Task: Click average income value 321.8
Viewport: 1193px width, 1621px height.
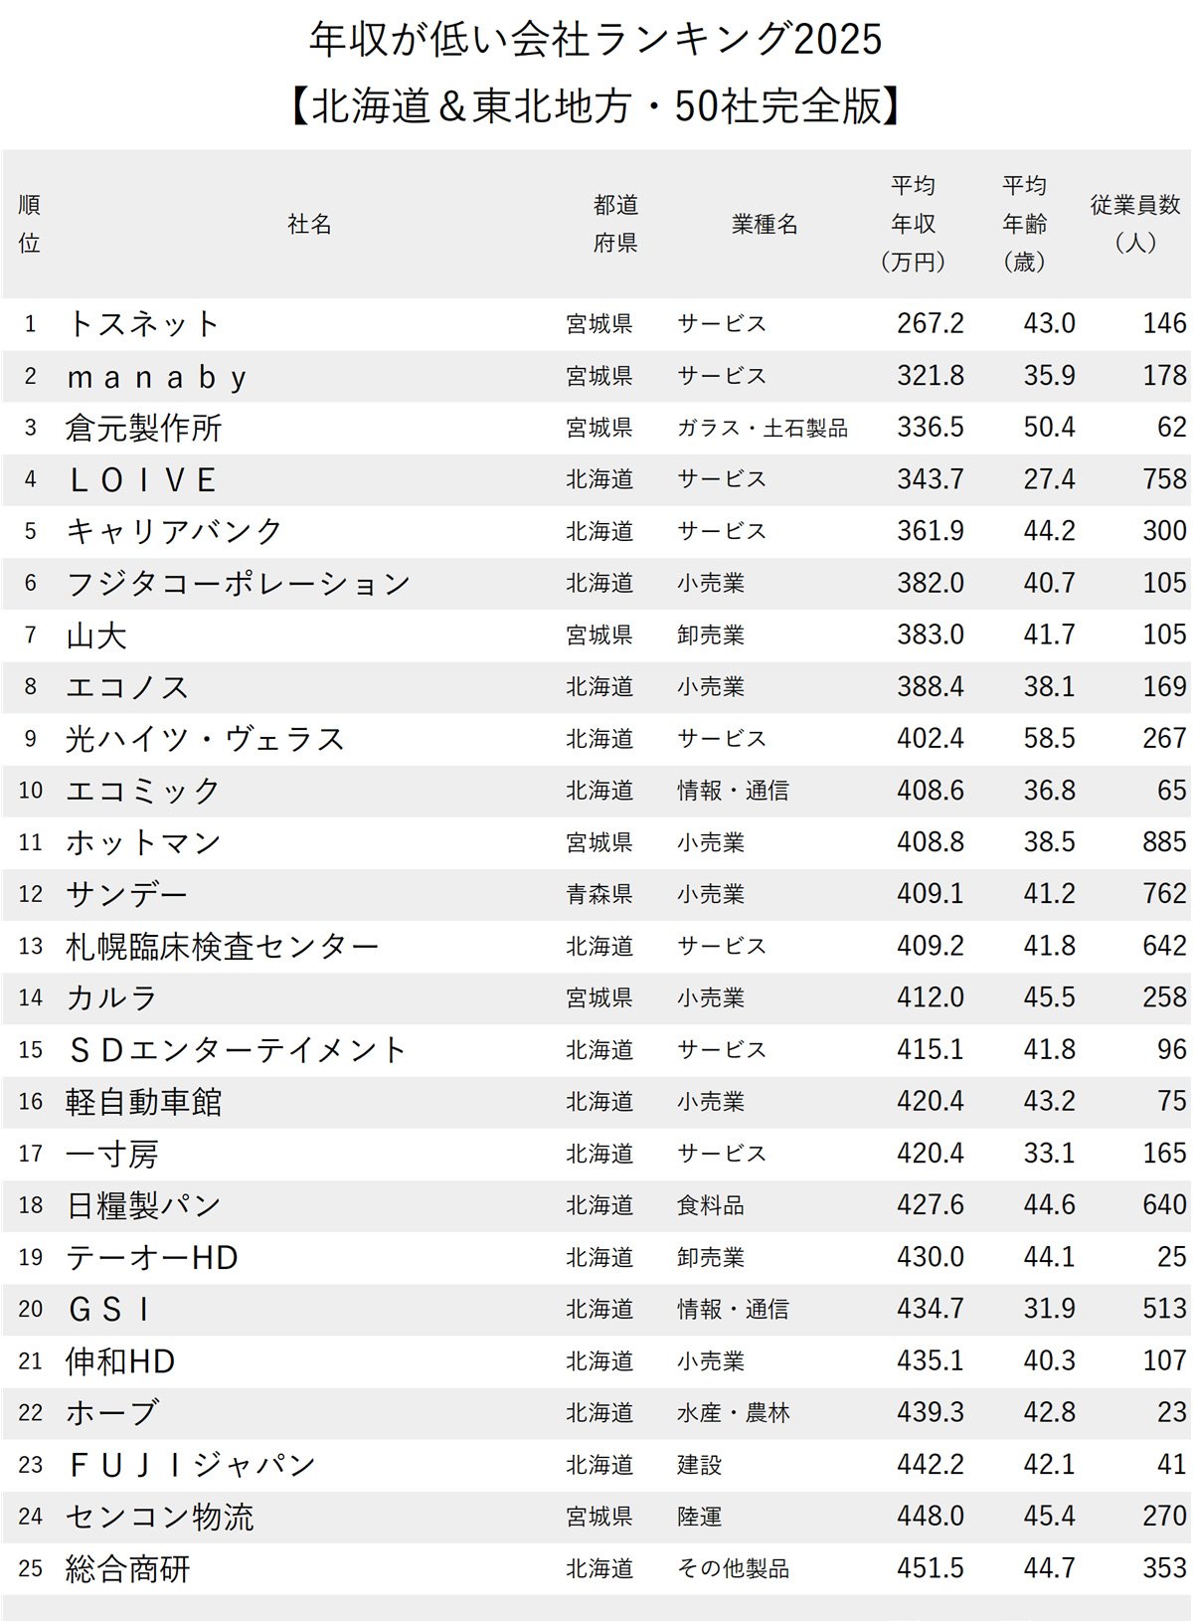Action: [x=931, y=375]
